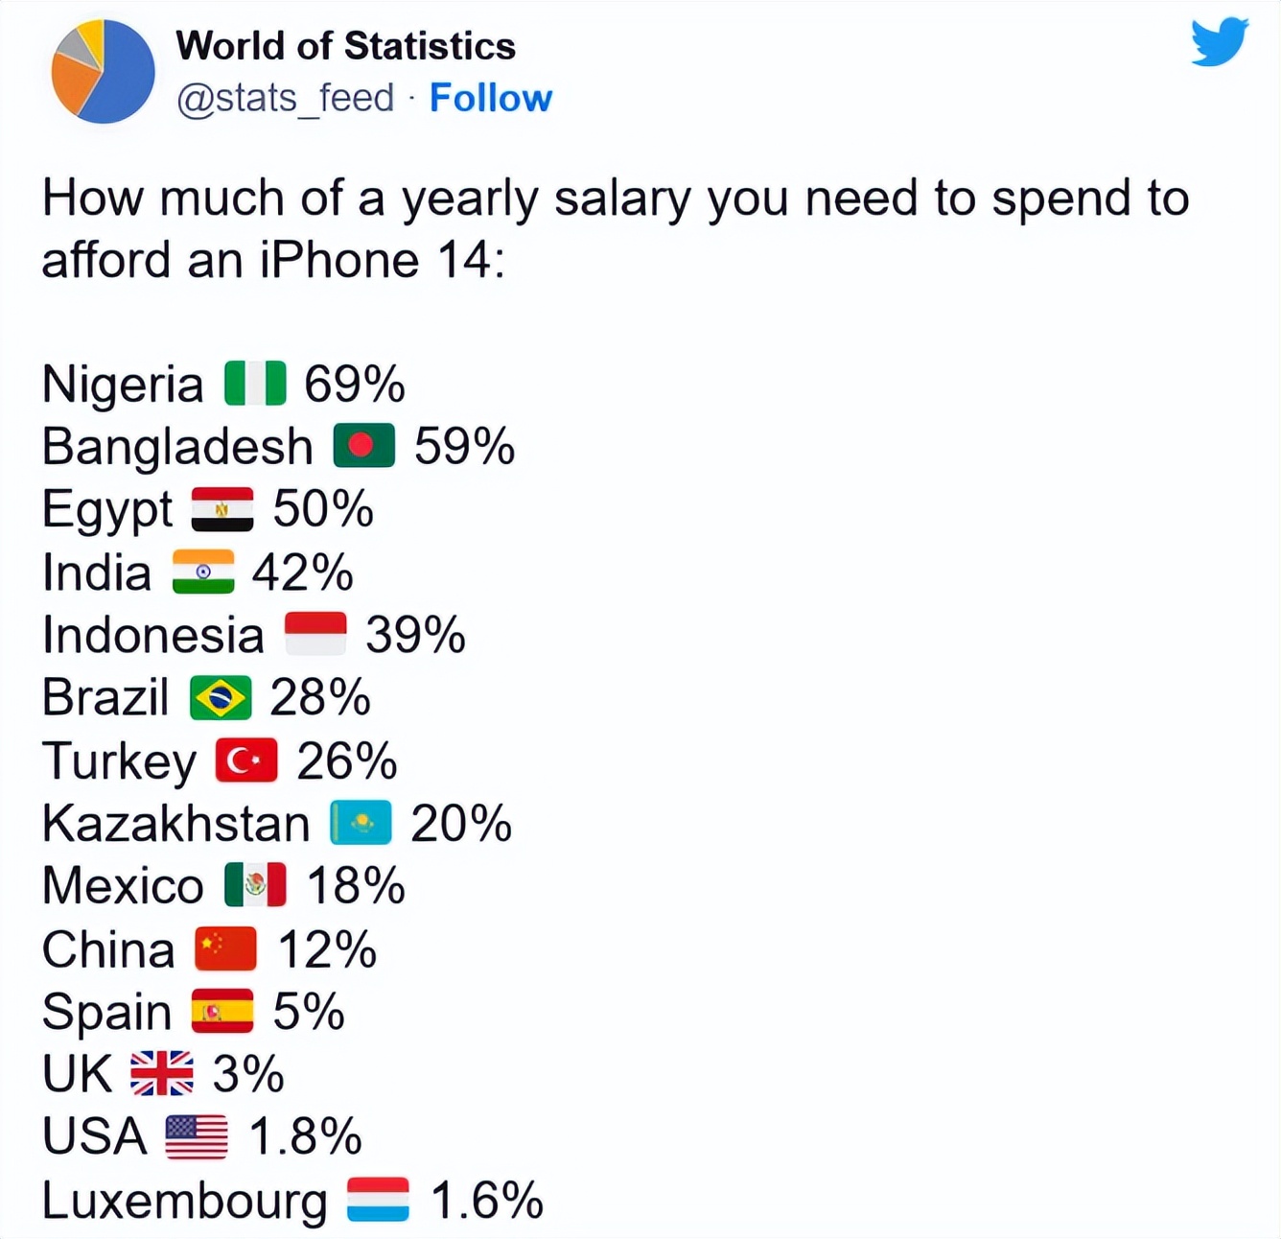Click the Kazakhstan flag emoji

[359, 823]
